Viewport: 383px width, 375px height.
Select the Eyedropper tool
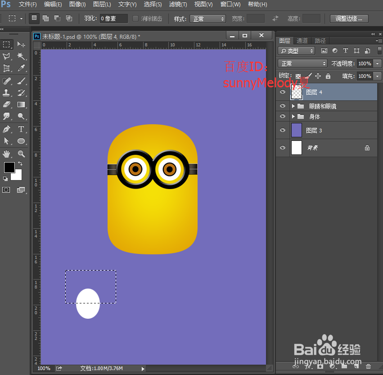pyautogui.click(x=21, y=68)
